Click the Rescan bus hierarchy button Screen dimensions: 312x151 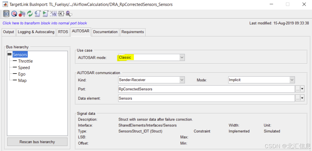click(37, 142)
